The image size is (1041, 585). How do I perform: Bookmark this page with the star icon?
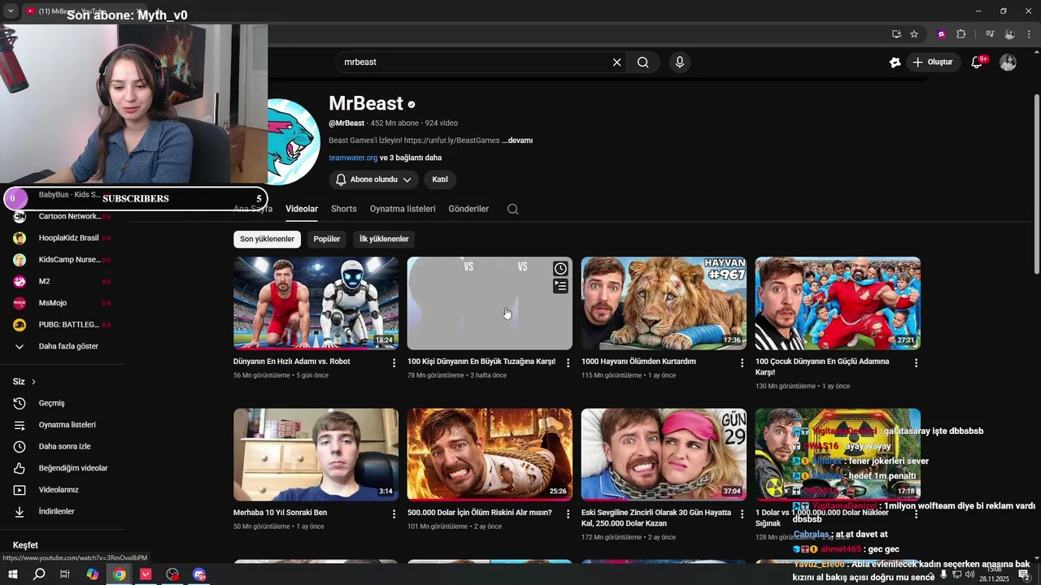coord(914,34)
